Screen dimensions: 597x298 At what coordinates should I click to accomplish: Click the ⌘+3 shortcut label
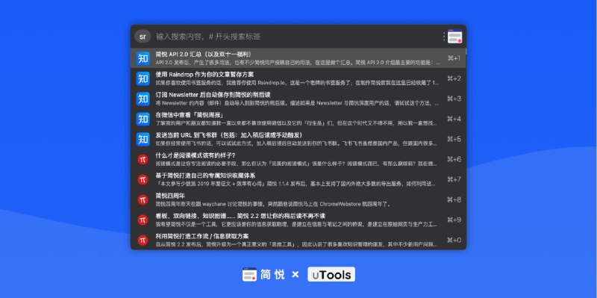454,99
